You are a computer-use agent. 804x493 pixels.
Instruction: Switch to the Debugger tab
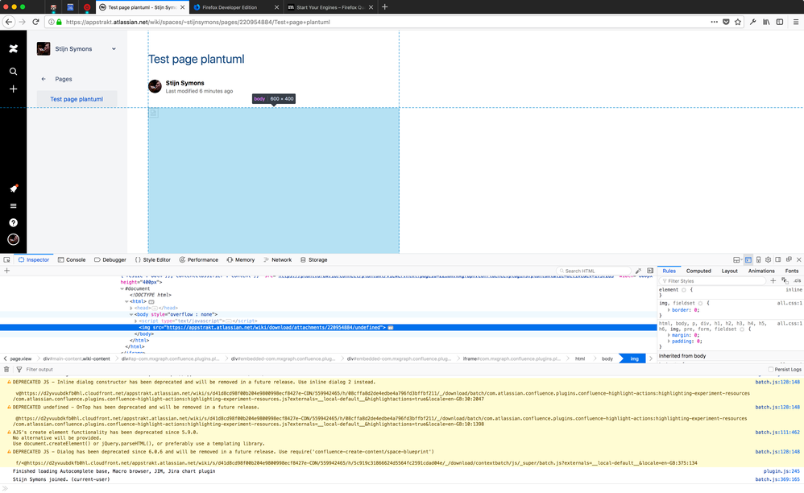tap(110, 260)
